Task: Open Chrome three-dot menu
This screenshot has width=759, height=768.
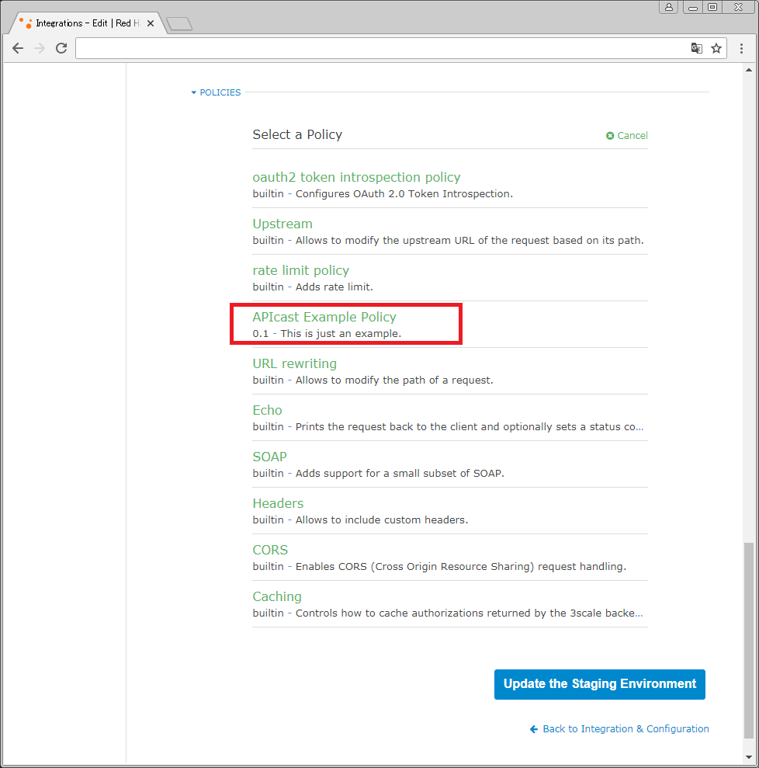Action: [741, 48]
